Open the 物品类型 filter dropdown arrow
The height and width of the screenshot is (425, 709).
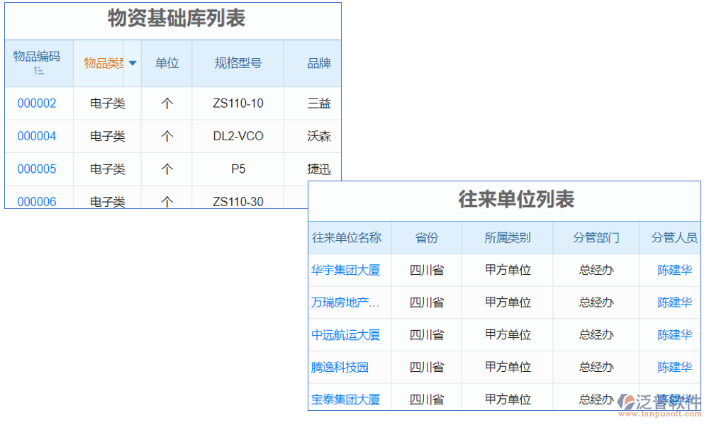click(x=132, y=63)
